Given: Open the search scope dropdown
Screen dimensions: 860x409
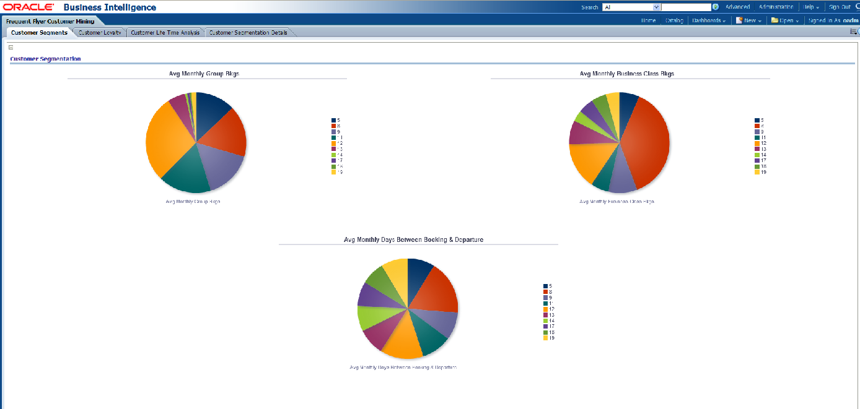Looking at the screenshot, I should pos(657,7).
